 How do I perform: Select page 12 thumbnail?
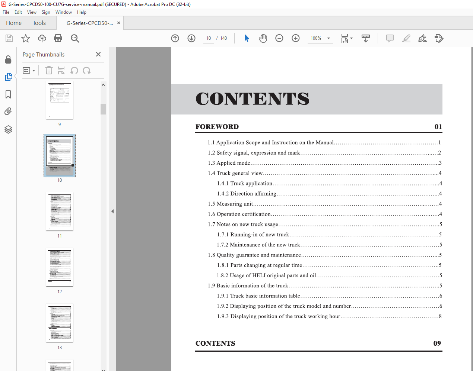click(x=60, y=267)
